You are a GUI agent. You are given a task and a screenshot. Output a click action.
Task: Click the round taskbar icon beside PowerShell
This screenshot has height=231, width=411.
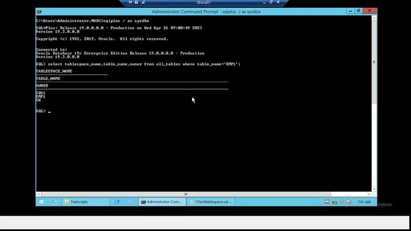click(x=130, y=202)
